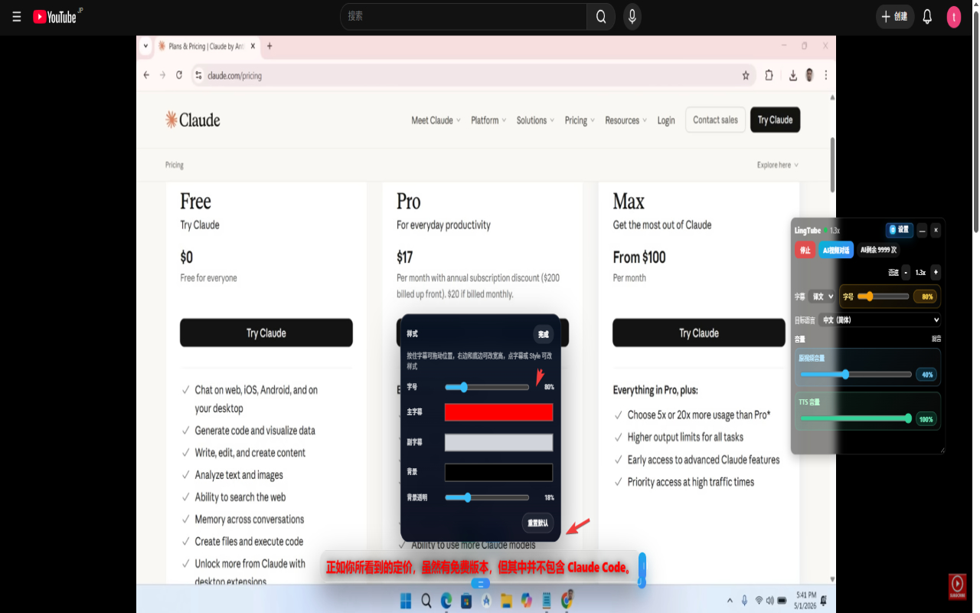This screenshot has width=980, height=613.
Task: Pick the red 主字幕 color swatch
Action: click(x=498, y=412)
